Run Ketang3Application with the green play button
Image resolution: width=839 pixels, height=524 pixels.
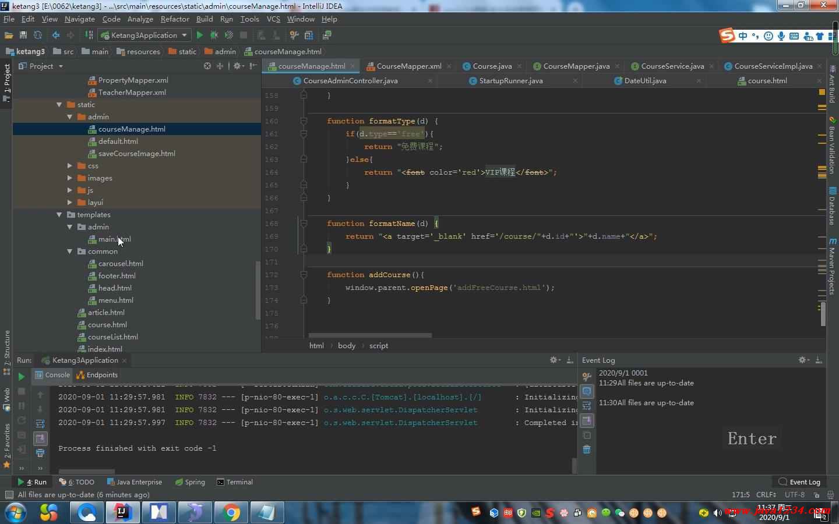(x=200, y=36)
